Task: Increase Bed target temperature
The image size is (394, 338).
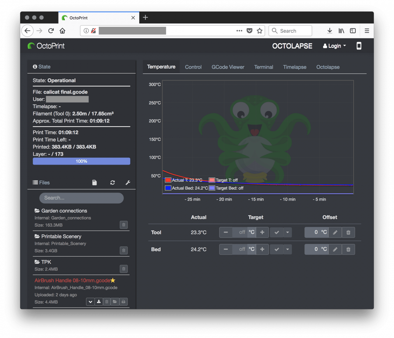Action: pyautogui.click(x=262, y=249)
